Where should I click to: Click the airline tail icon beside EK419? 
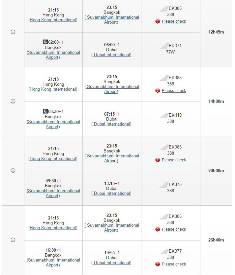tap(164, 115)
